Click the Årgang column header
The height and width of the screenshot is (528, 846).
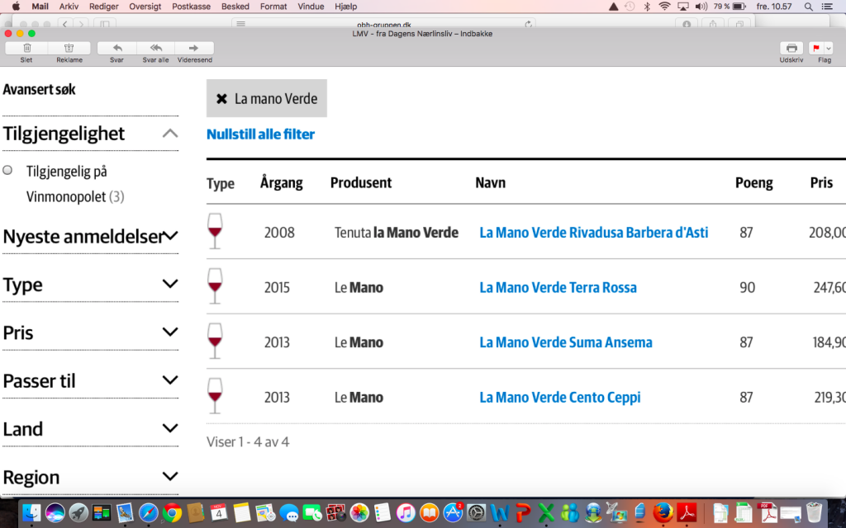click(x=281, y=183)
